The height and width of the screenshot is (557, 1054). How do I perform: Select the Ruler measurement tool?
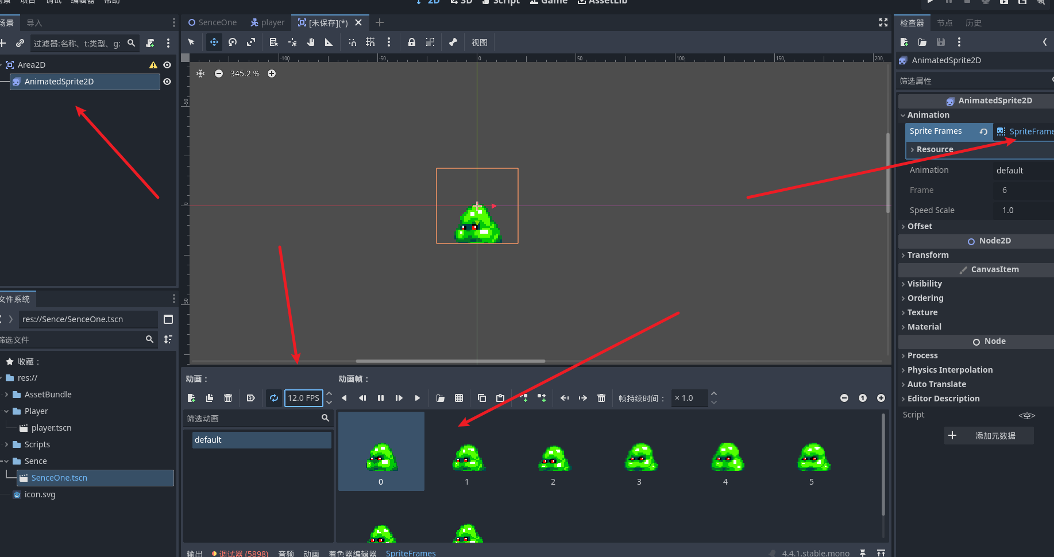pos(329,42)
